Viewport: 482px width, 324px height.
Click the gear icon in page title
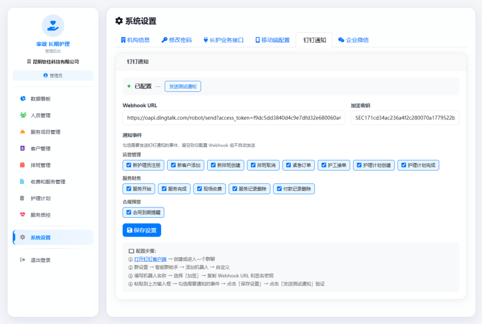point(119,21)
